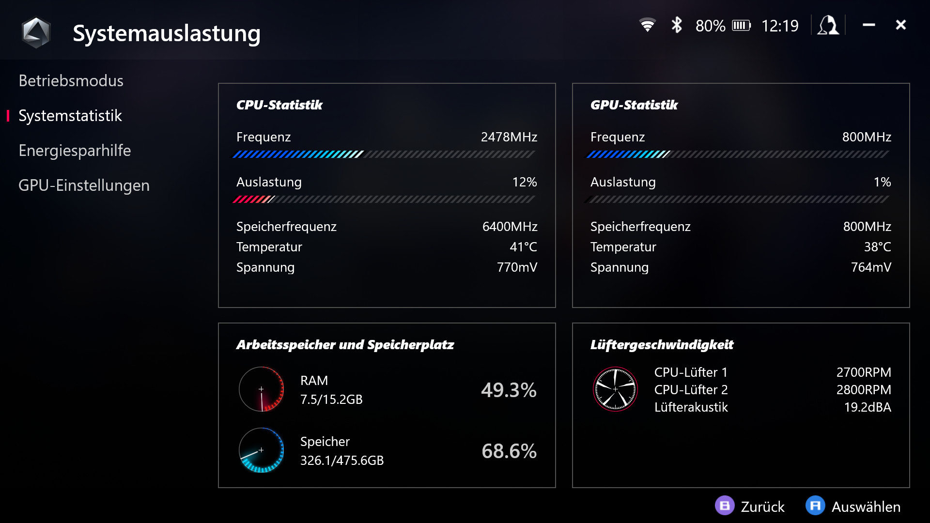Click the Auswählen label
Image resolution: width=930 pixels, height=523 pixels.
pyautogui.click(x=866, y=507)
